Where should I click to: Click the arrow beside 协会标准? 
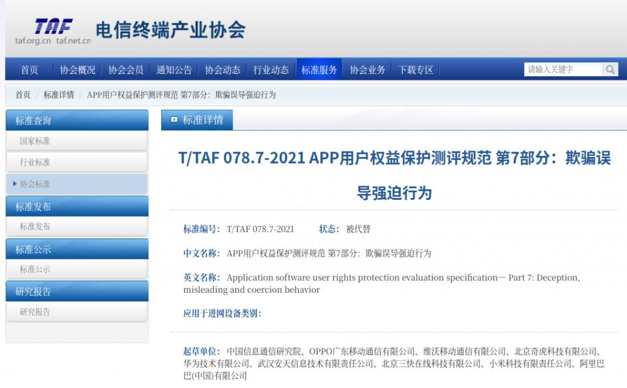click(x=15, y=184)
